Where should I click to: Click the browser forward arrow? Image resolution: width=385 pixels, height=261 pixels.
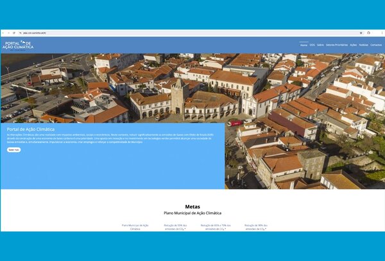pyautogui.click(x=9, y=33)
